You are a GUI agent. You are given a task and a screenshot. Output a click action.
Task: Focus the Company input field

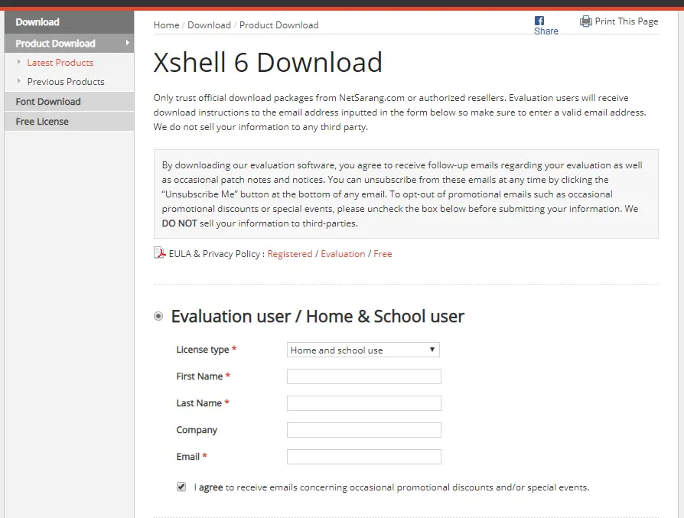364,430
